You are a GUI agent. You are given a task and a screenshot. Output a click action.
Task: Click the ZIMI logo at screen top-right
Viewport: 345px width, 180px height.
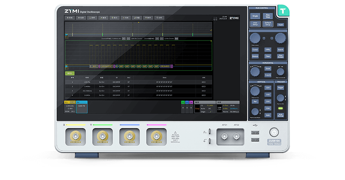click(x=234, y=17)
